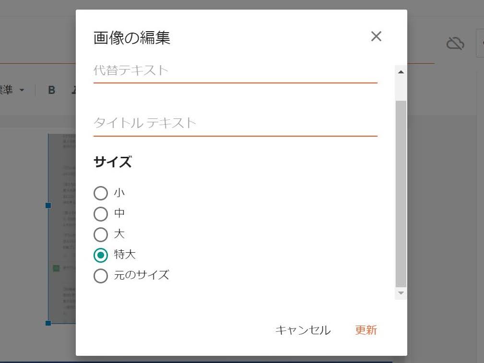This screenshot has width=484, height=363.
Task: Click the scrollbar up arrow in dialog
Action: 401,72
